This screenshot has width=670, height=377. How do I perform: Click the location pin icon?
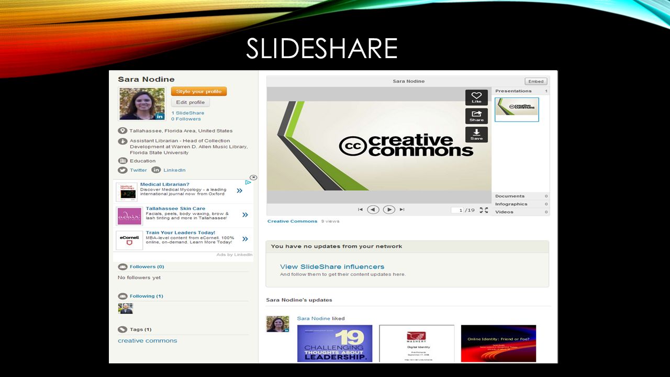pos(122,131)
